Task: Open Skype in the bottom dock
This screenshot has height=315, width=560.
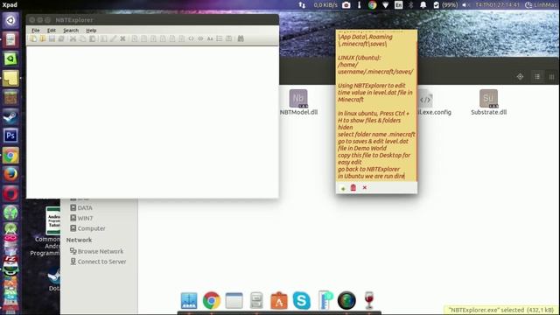Action: [x=301, y=300]
